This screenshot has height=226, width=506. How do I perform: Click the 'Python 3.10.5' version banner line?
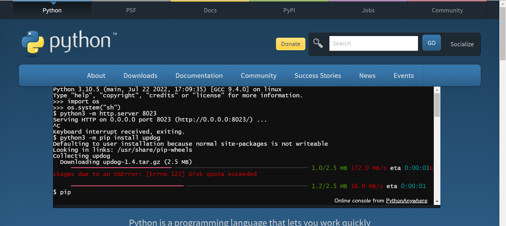[x=167, y=89]
